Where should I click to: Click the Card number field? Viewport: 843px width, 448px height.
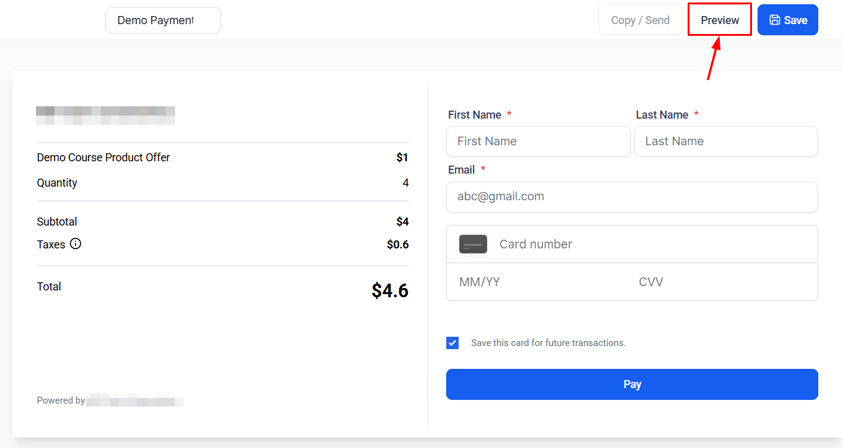tap(650, 245)
